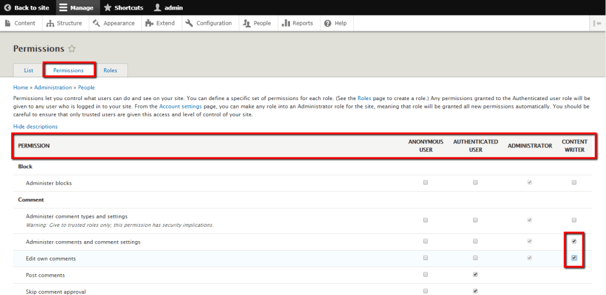Click Back to site label

[x=32, y=8]
